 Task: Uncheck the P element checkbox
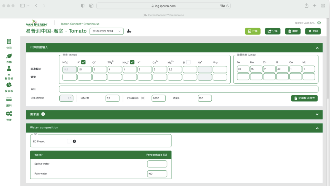click(83, 62)
